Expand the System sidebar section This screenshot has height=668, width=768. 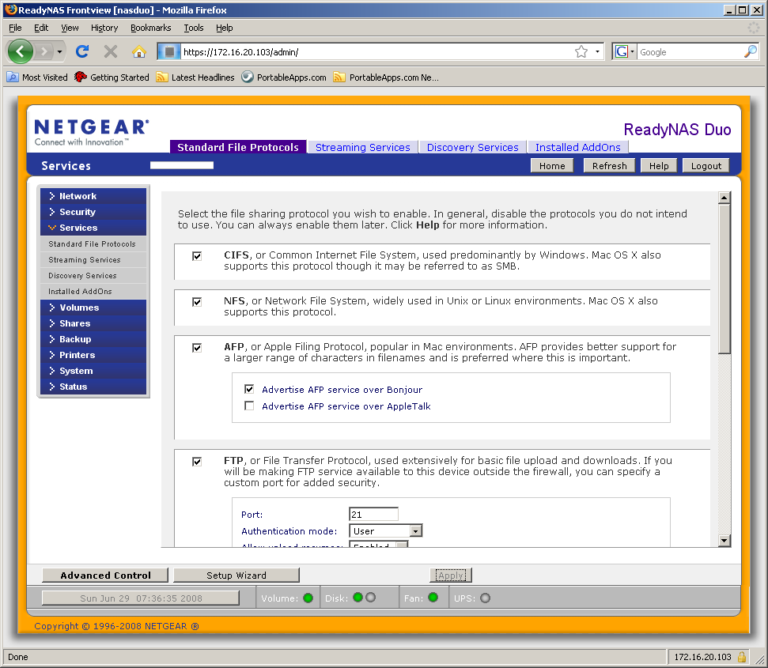point(93,371)
